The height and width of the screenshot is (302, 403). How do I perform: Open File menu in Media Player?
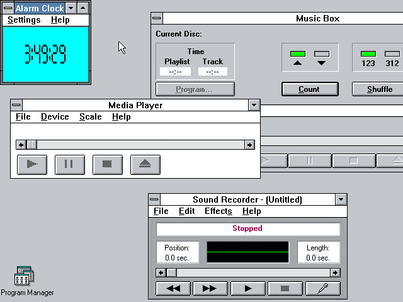23,117
